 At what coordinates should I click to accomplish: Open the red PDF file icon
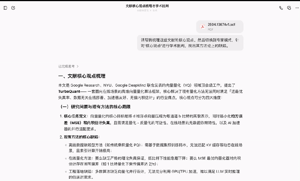[x=202, y=27]
